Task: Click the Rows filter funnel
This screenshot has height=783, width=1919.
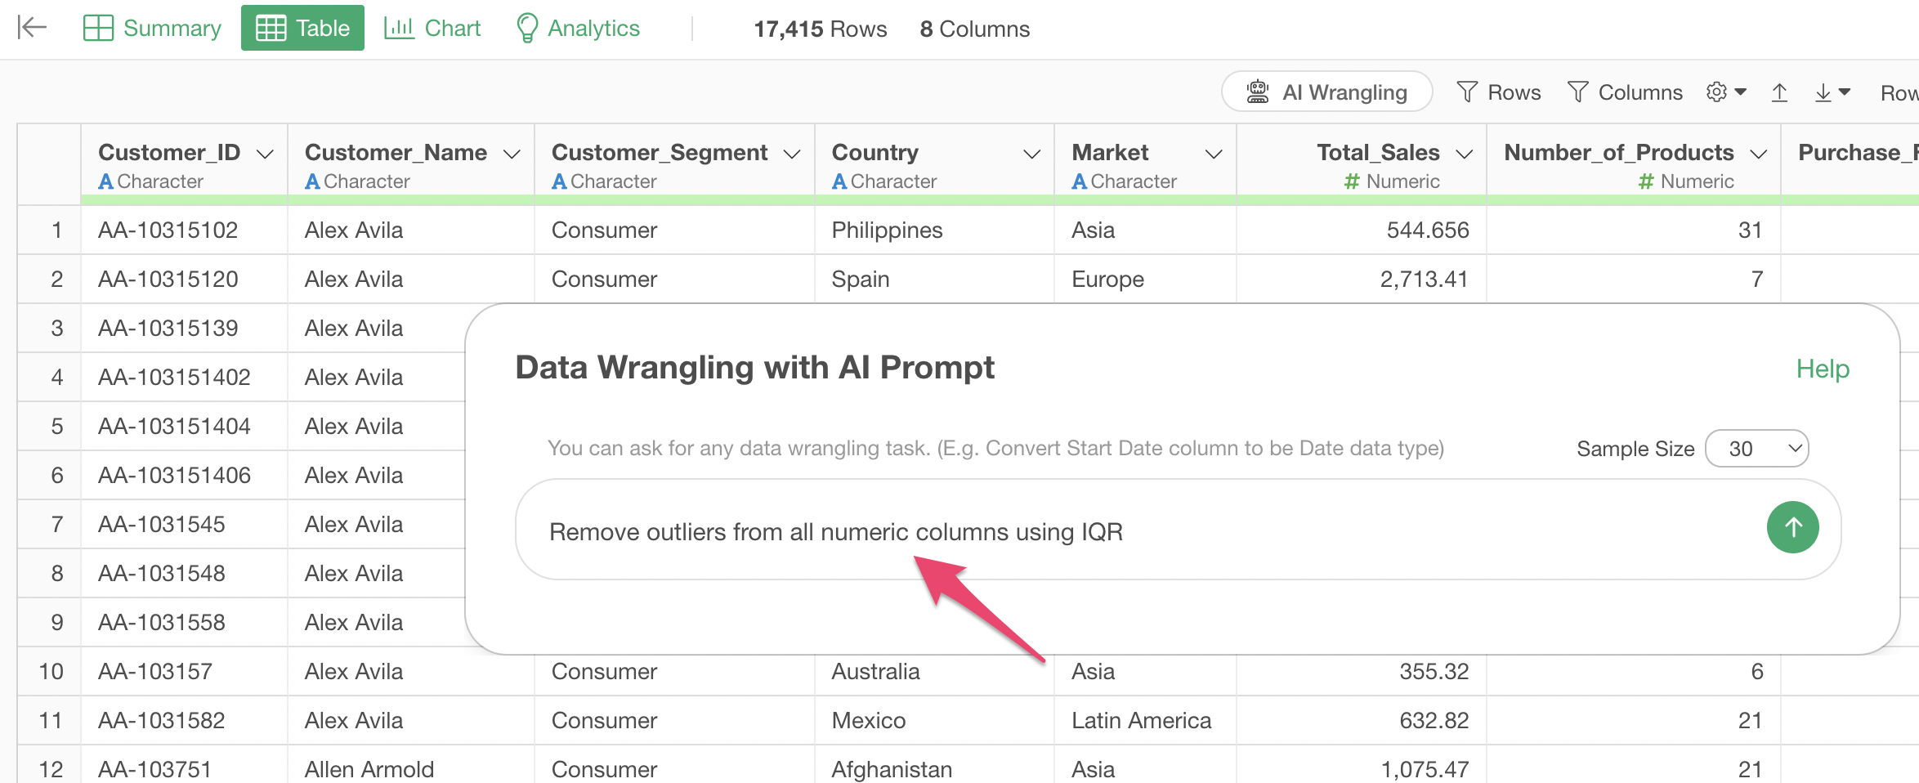Action: point(1498,92)
